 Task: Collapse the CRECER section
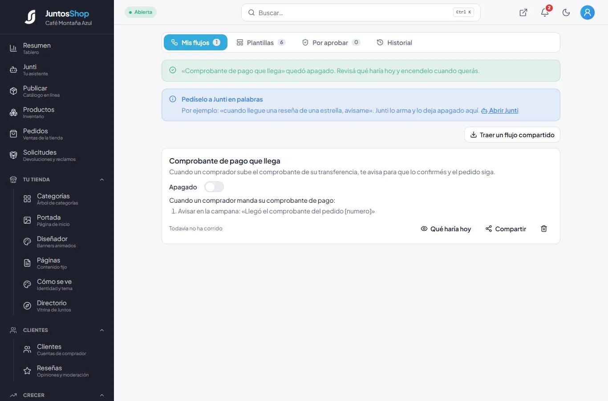click(x=57, y=395)
